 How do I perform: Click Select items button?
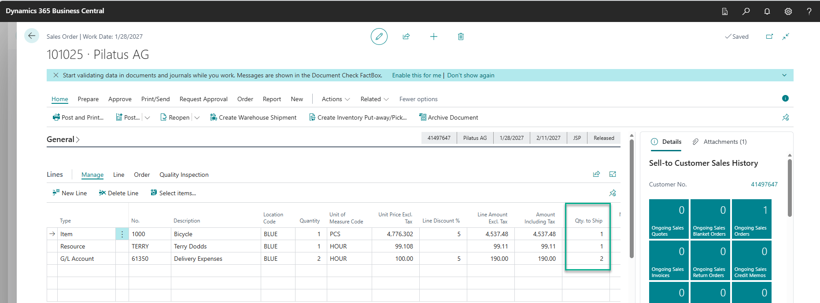coord(173,193)
